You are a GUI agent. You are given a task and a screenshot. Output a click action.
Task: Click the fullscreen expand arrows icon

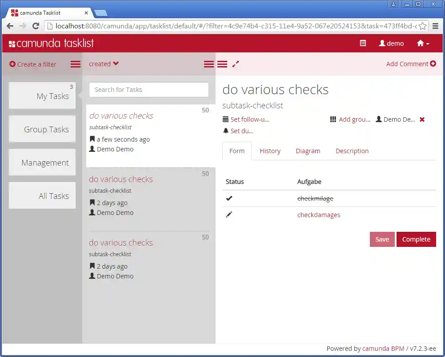pos(236,64)
